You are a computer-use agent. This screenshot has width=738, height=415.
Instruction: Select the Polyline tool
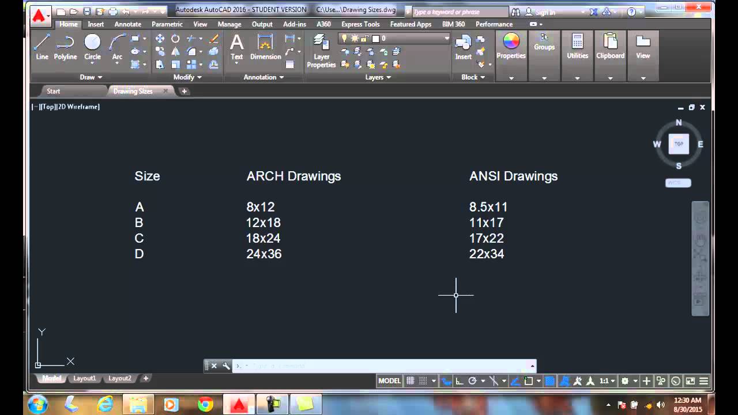(65, 47)
